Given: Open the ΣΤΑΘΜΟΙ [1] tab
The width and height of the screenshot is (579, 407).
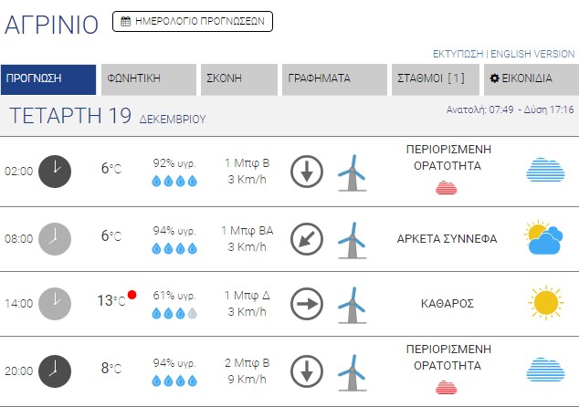Looking at the screenshot, I should (x=434, y=78).
